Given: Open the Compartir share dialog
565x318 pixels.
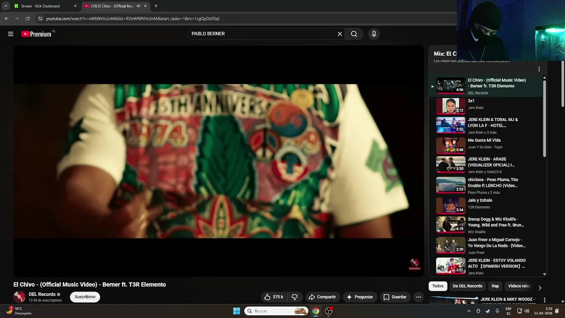Looking at the screenshot, I should 322,297.
